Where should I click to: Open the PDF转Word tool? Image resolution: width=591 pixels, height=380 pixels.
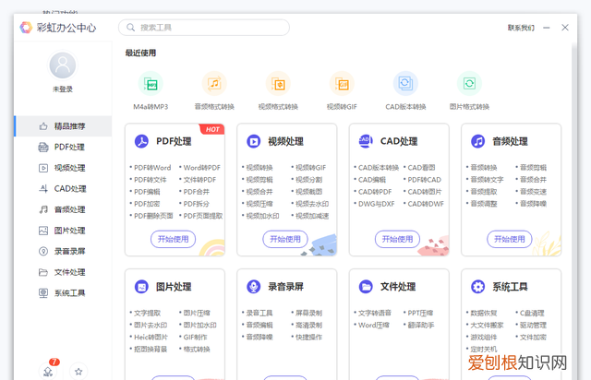152,168
